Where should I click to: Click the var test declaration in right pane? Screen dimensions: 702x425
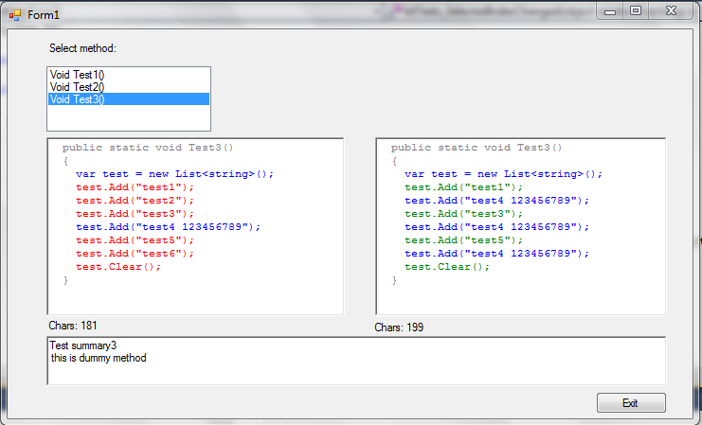coord(503,174)
